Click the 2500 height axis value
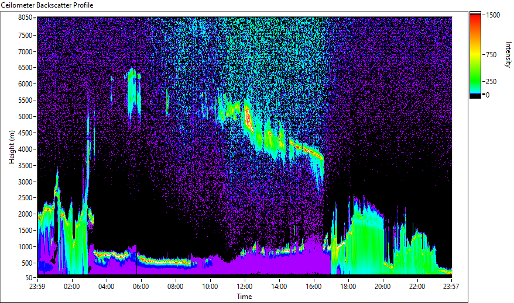 pyautogui.click(x=25, y=198)
